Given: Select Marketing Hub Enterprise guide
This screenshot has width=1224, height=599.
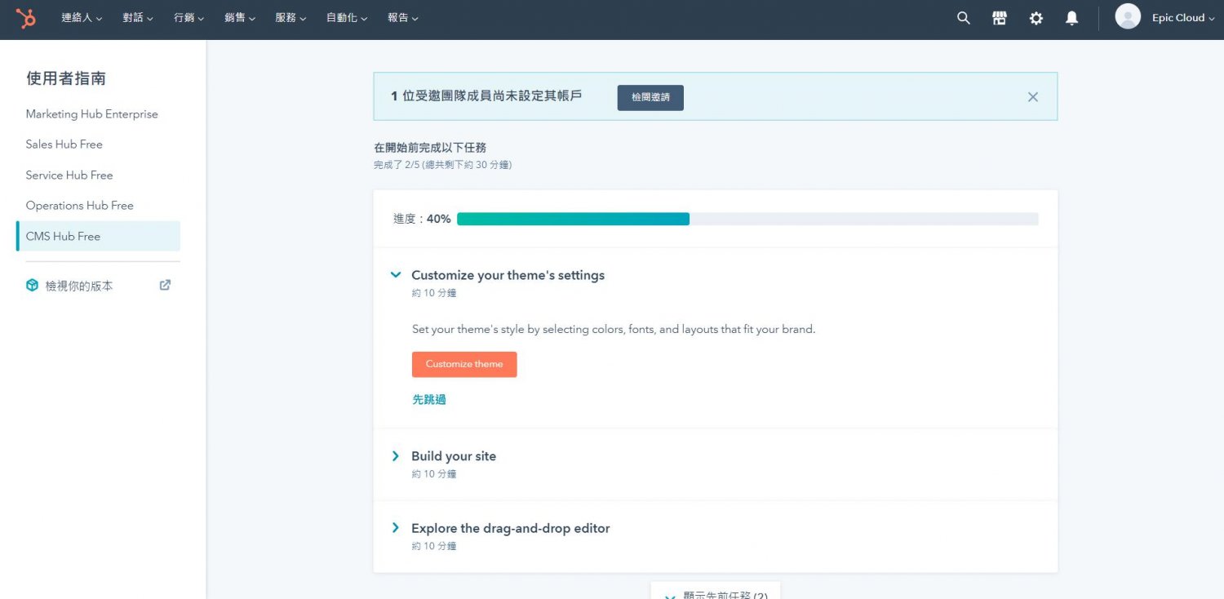Looking at the screenshot, I should click(x=92, y=114).
